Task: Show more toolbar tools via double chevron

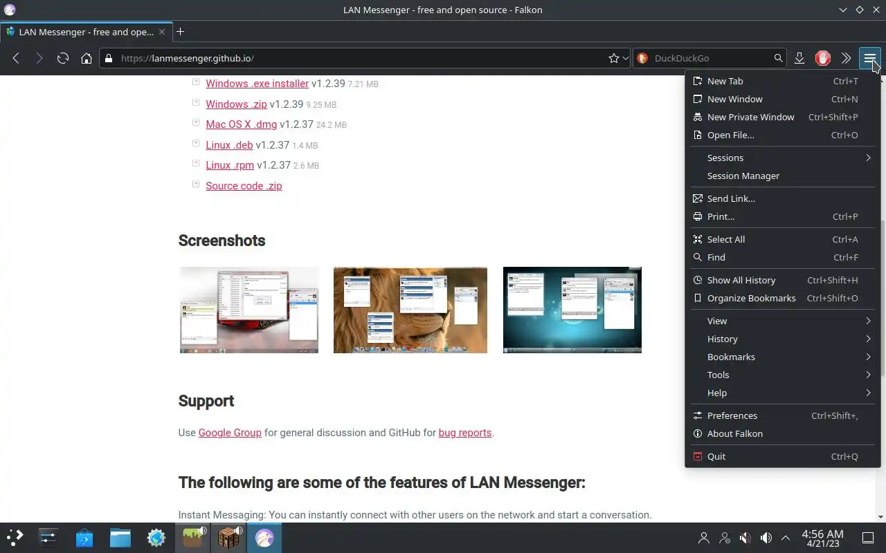Action: coord(846,59)
